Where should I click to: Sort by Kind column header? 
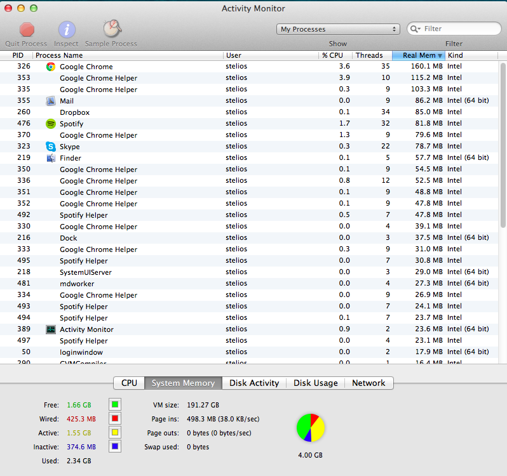[471, 55]
